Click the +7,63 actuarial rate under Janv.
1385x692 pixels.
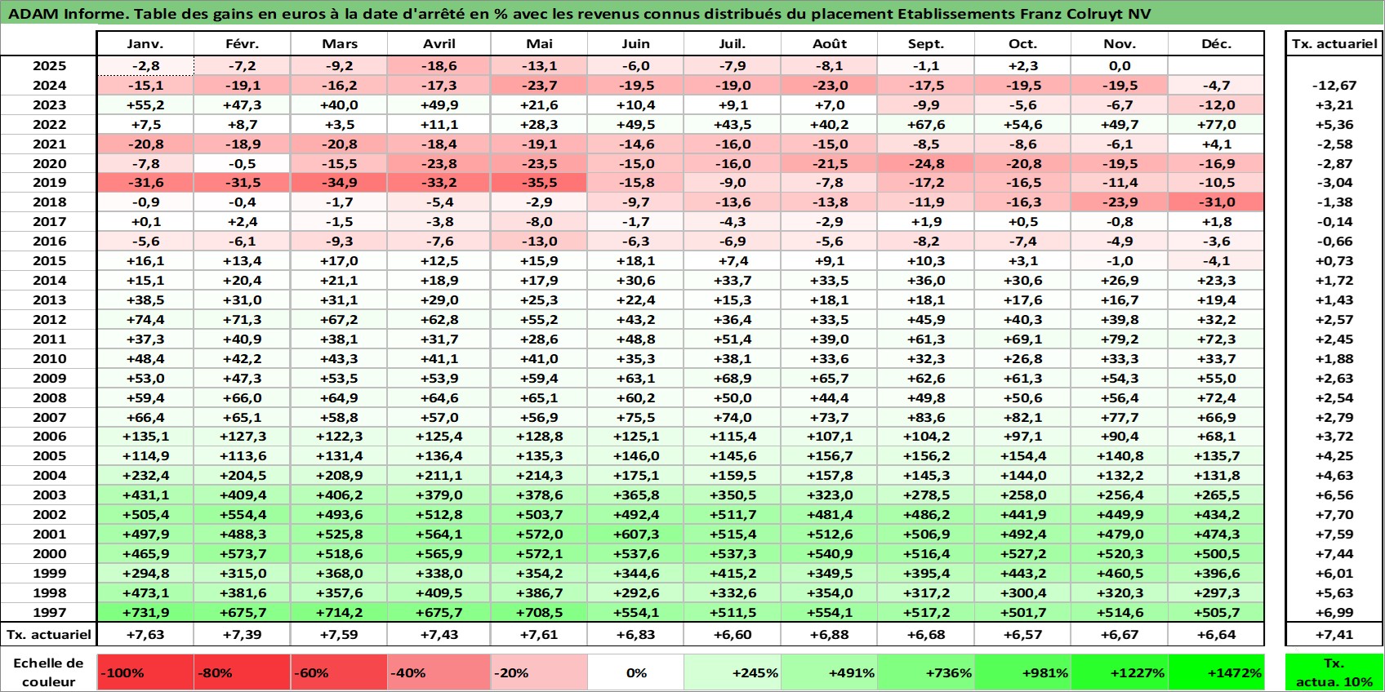point(145,635)
